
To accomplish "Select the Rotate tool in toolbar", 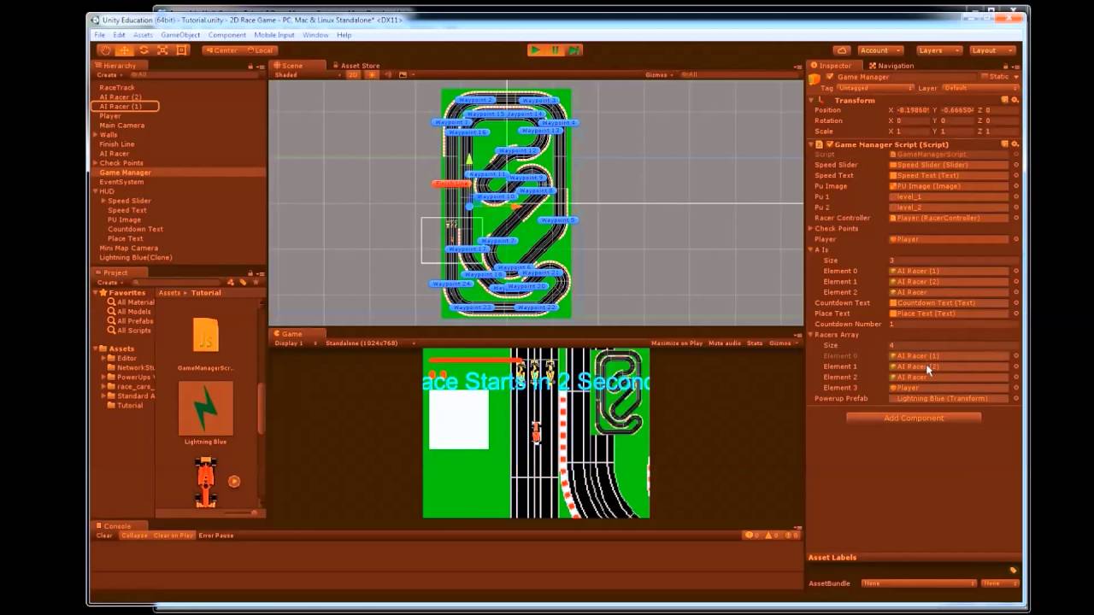I will pyautogui.click(x=144, y=50).
